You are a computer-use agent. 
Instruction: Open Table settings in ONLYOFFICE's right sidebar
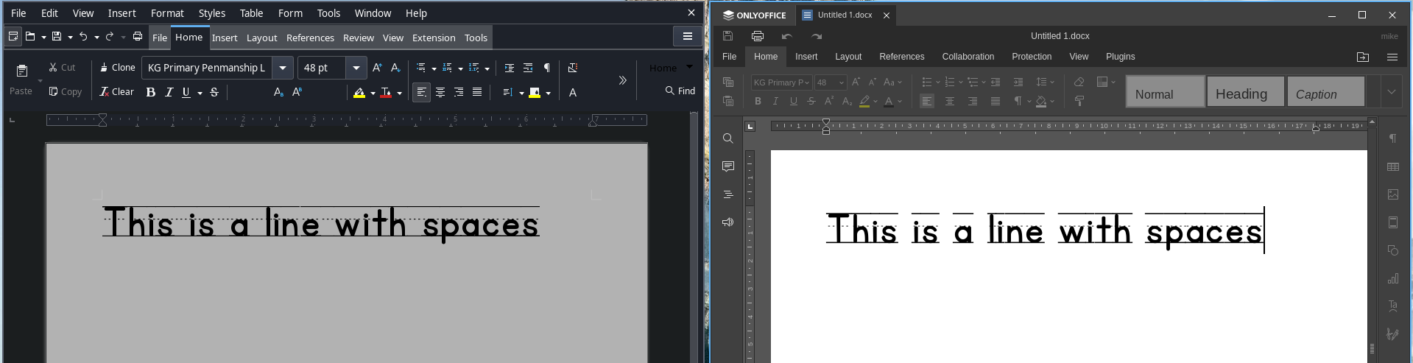(x=1393, y=167)
